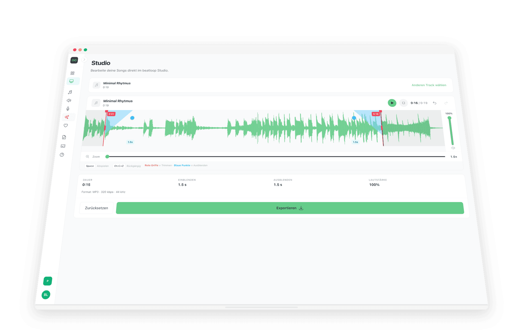Click the sparkles AI icon in the sidebar
Viewport: 523px width, 333px height.
67,117
